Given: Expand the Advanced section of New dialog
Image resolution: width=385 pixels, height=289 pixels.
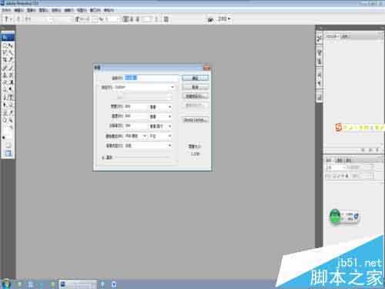Looking at the screenshot, I should pyautogui.click(x=103, y=157).
